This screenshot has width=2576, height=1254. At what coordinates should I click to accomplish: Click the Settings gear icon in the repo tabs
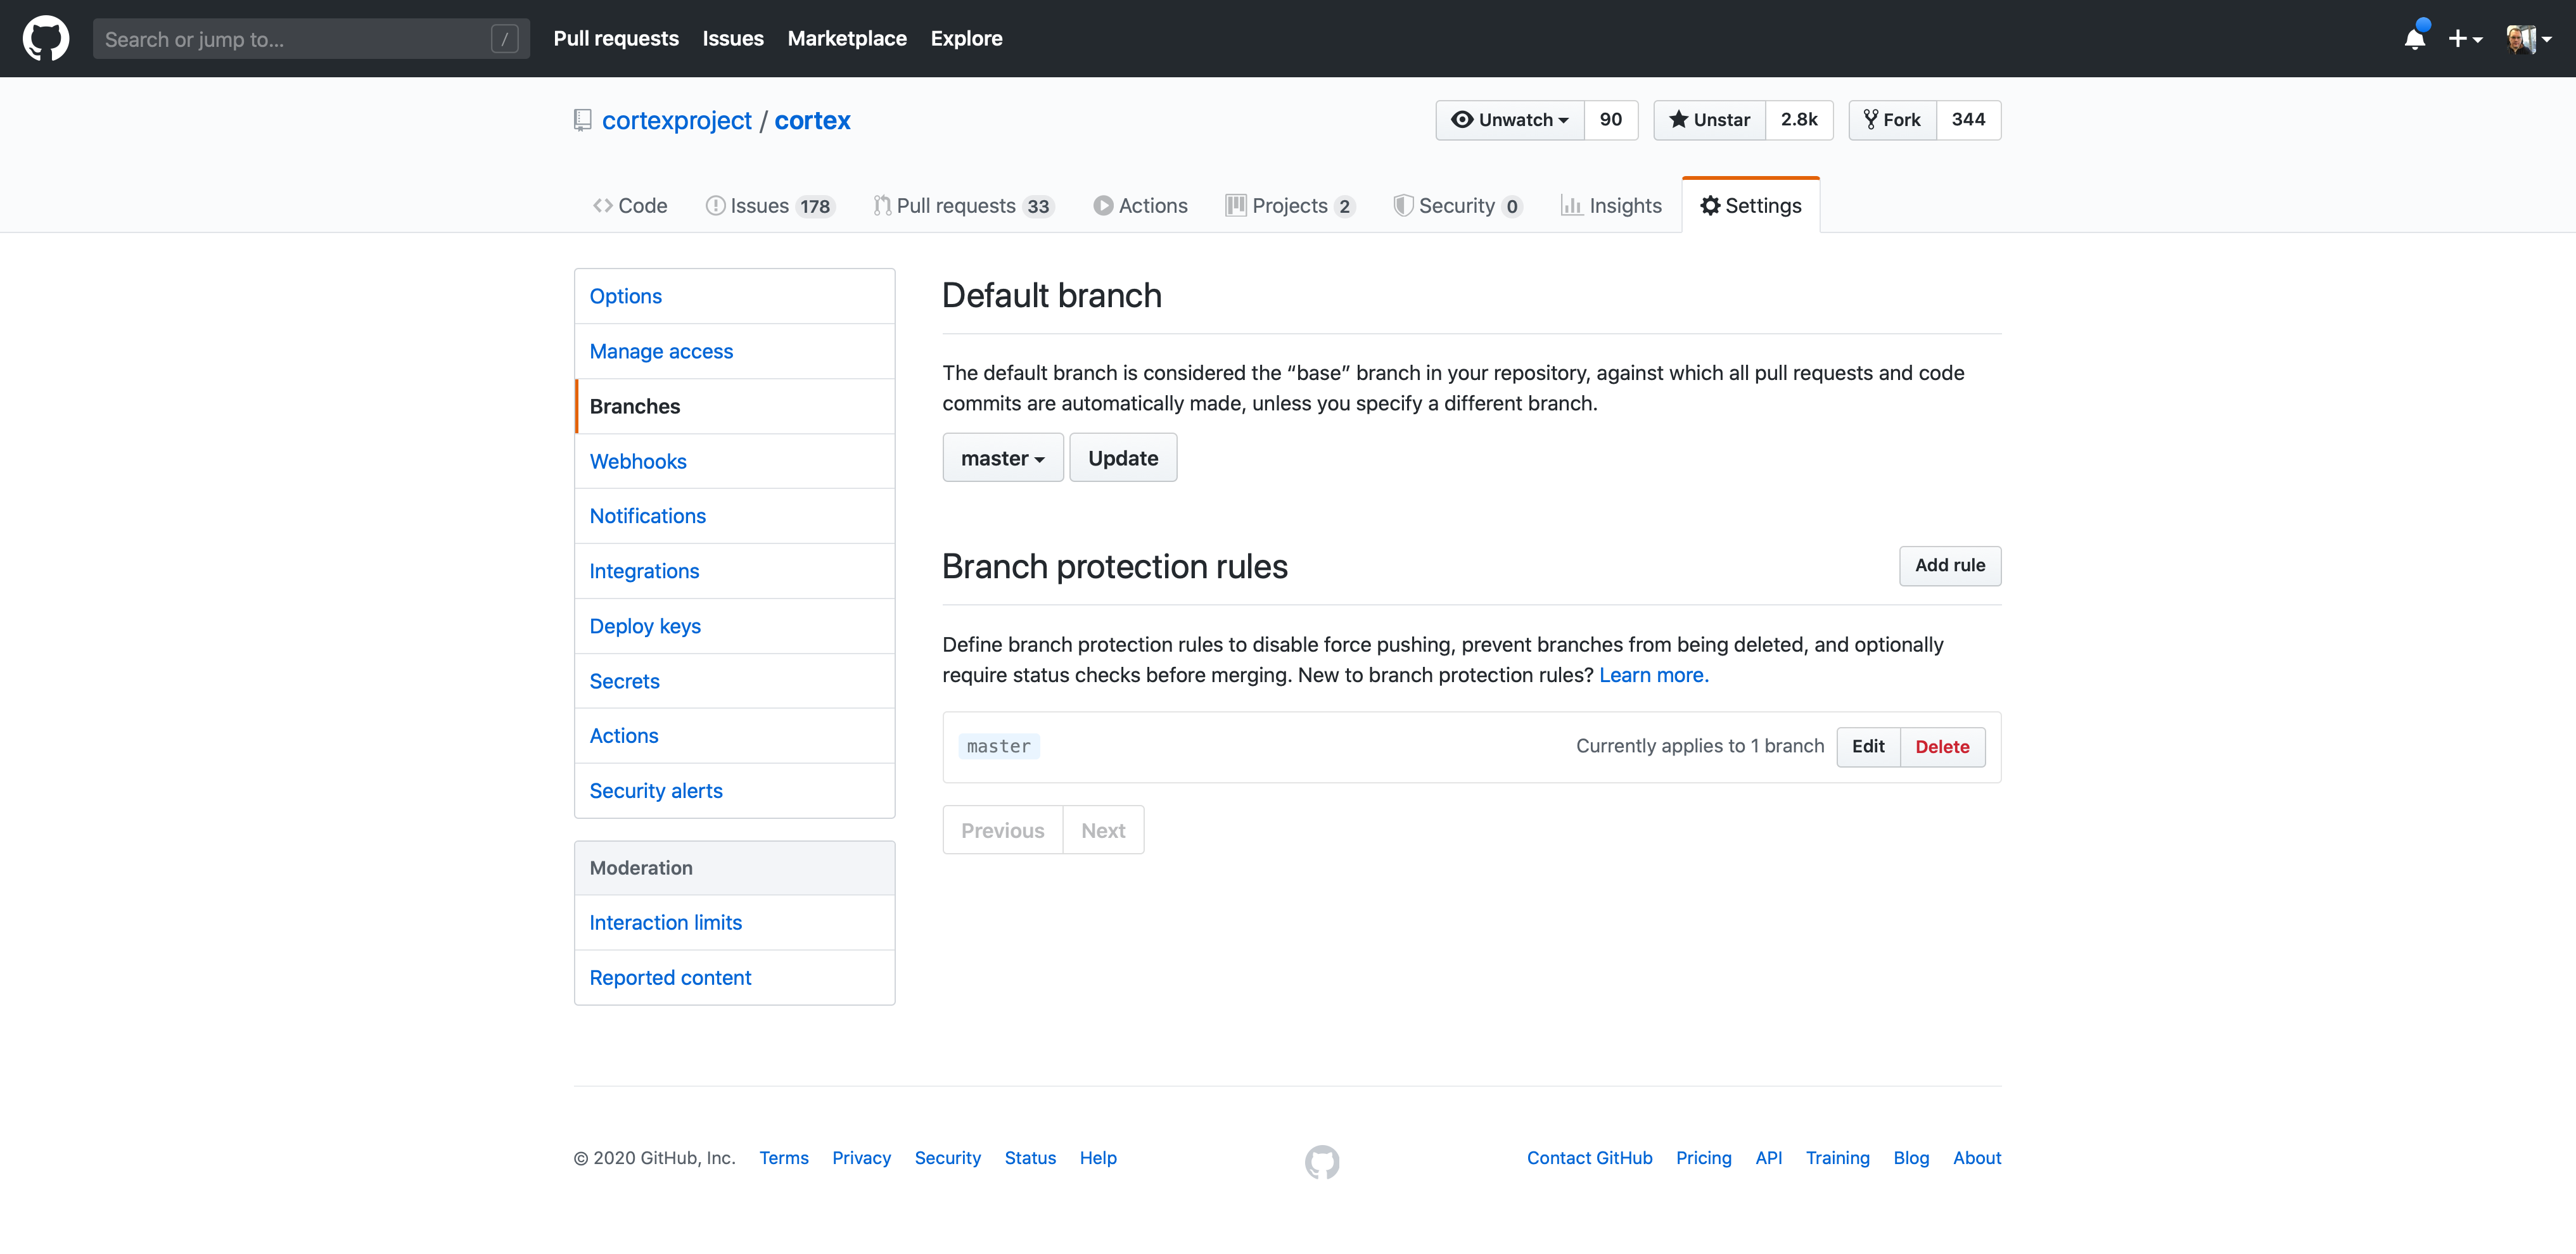pyautogui.click(x=1710, y=206)
